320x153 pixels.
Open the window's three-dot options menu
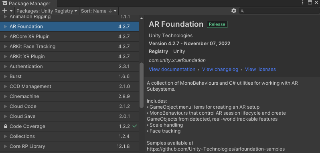(x=303, y=3)
